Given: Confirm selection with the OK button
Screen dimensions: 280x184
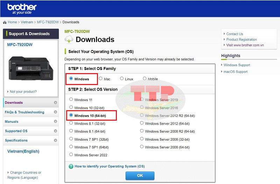Looking at the screenshot, I should pos(140,176).
